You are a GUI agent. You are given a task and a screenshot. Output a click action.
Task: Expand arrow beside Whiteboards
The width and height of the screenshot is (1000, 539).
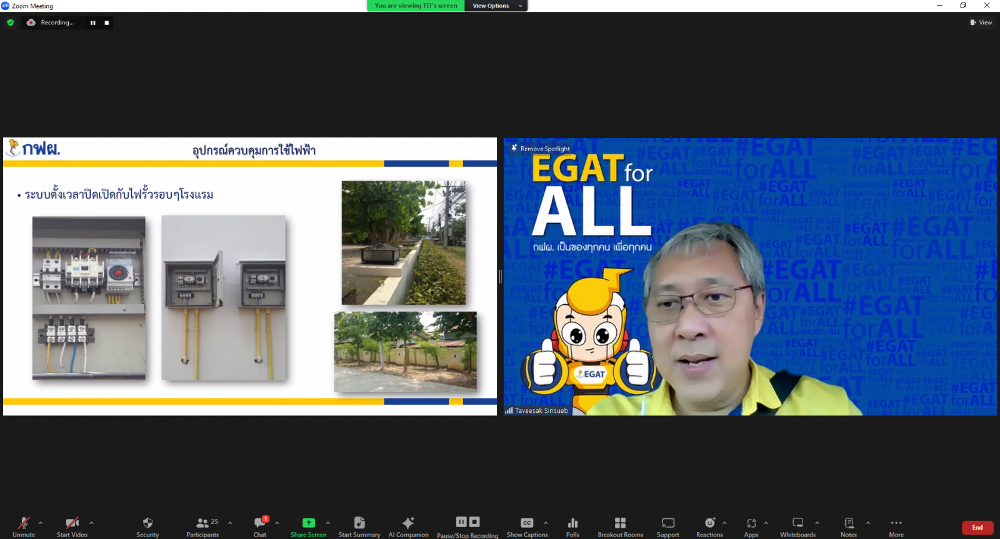(x=817, y=523)
